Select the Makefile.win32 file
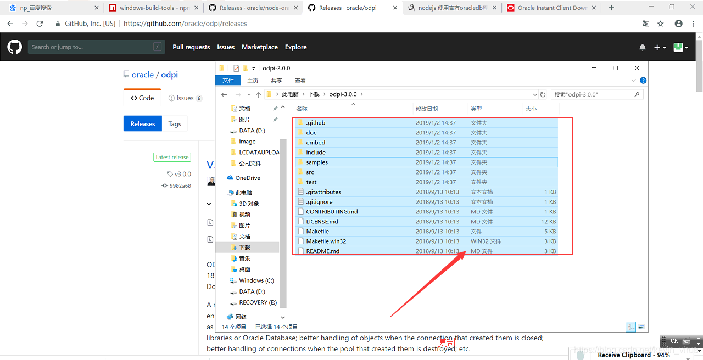 click(426, 241)
